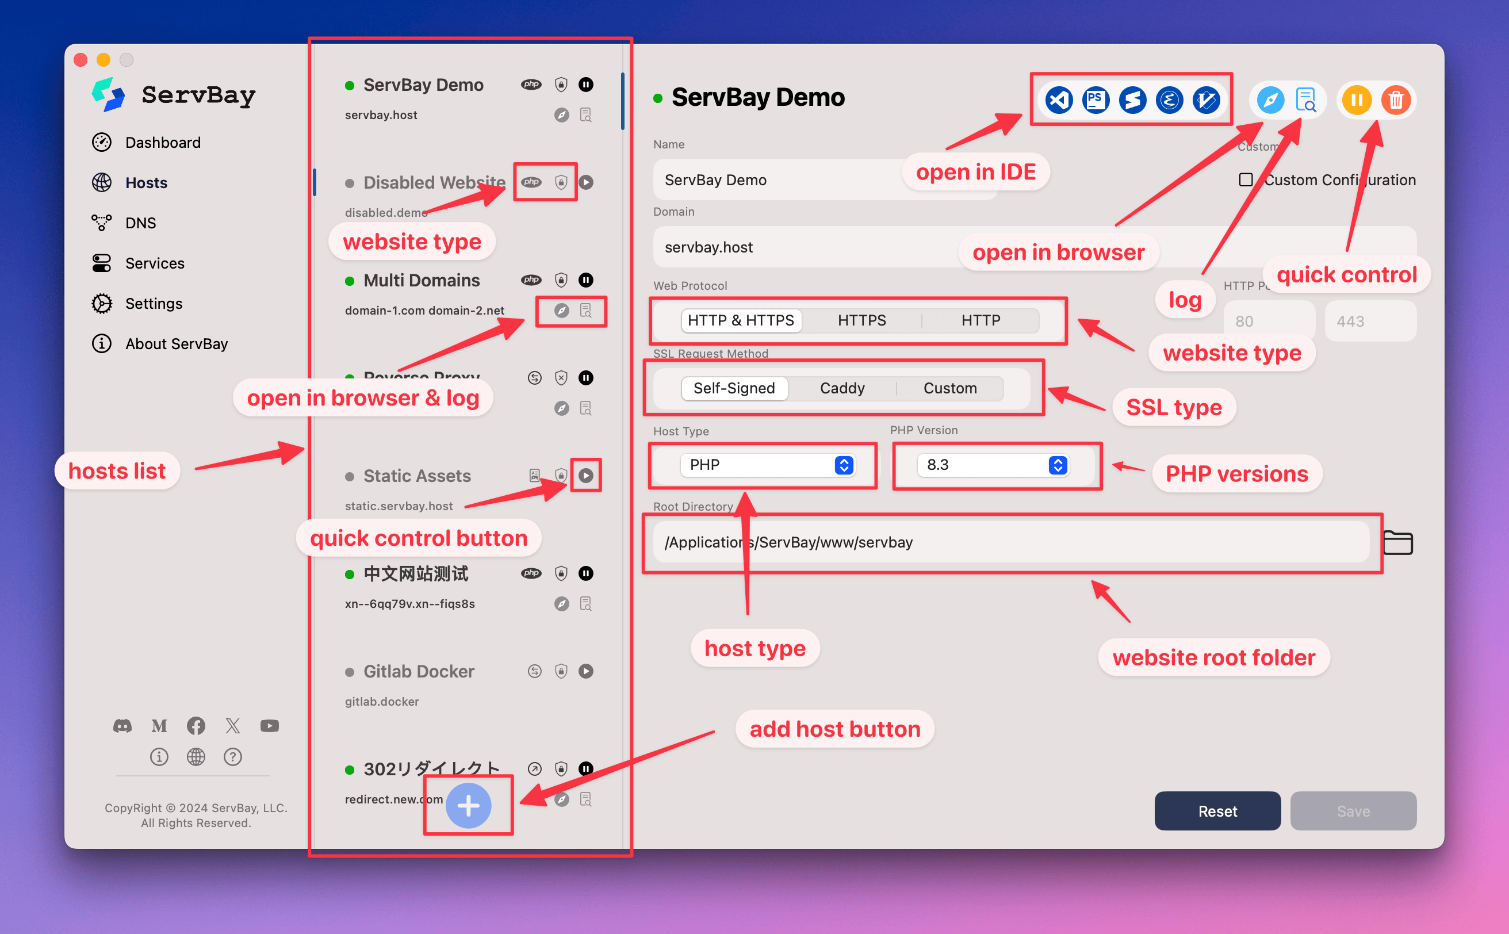Click Save button to apply changes

click(x=1353, y=810)
